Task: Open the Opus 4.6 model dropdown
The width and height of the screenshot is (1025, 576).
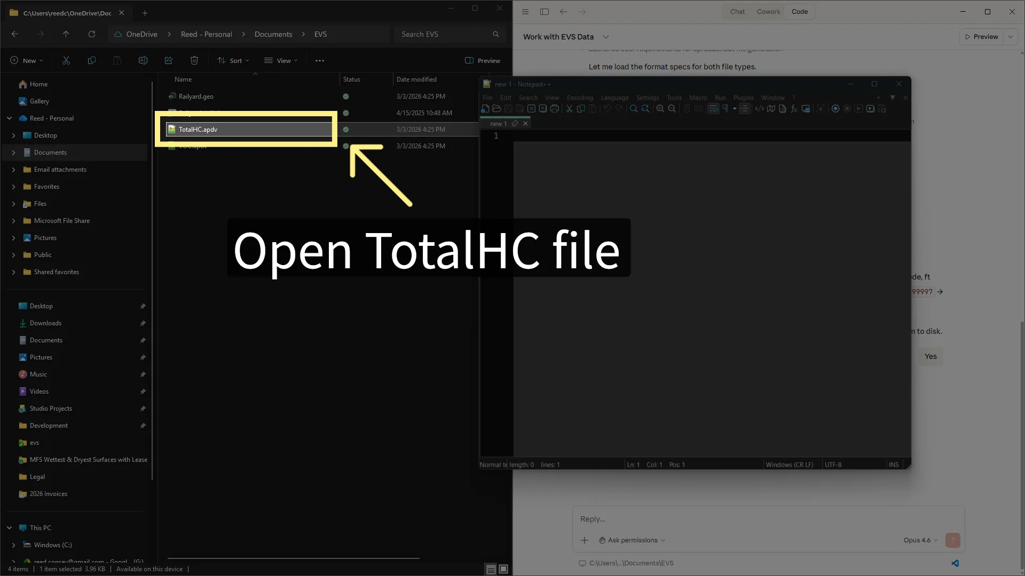Action: 920,540
